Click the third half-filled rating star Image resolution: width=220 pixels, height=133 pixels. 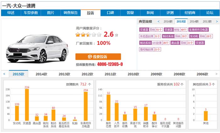[x=88, y=34]
